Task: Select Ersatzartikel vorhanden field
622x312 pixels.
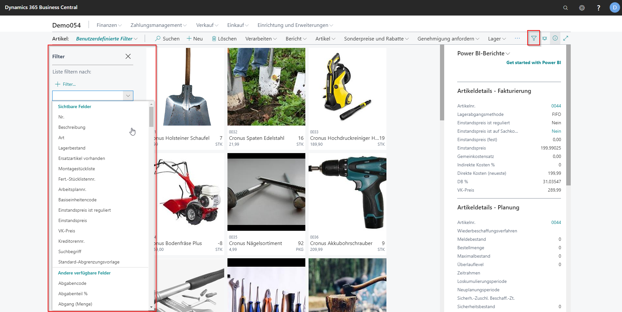Action: [101, 158]
